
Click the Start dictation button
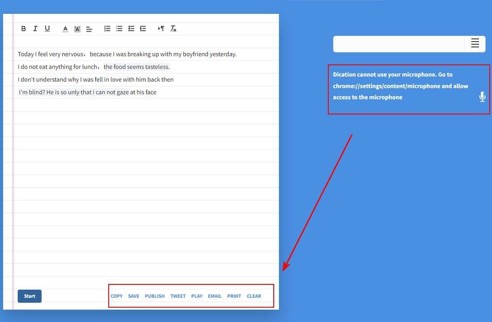click(x=30, y=296)
